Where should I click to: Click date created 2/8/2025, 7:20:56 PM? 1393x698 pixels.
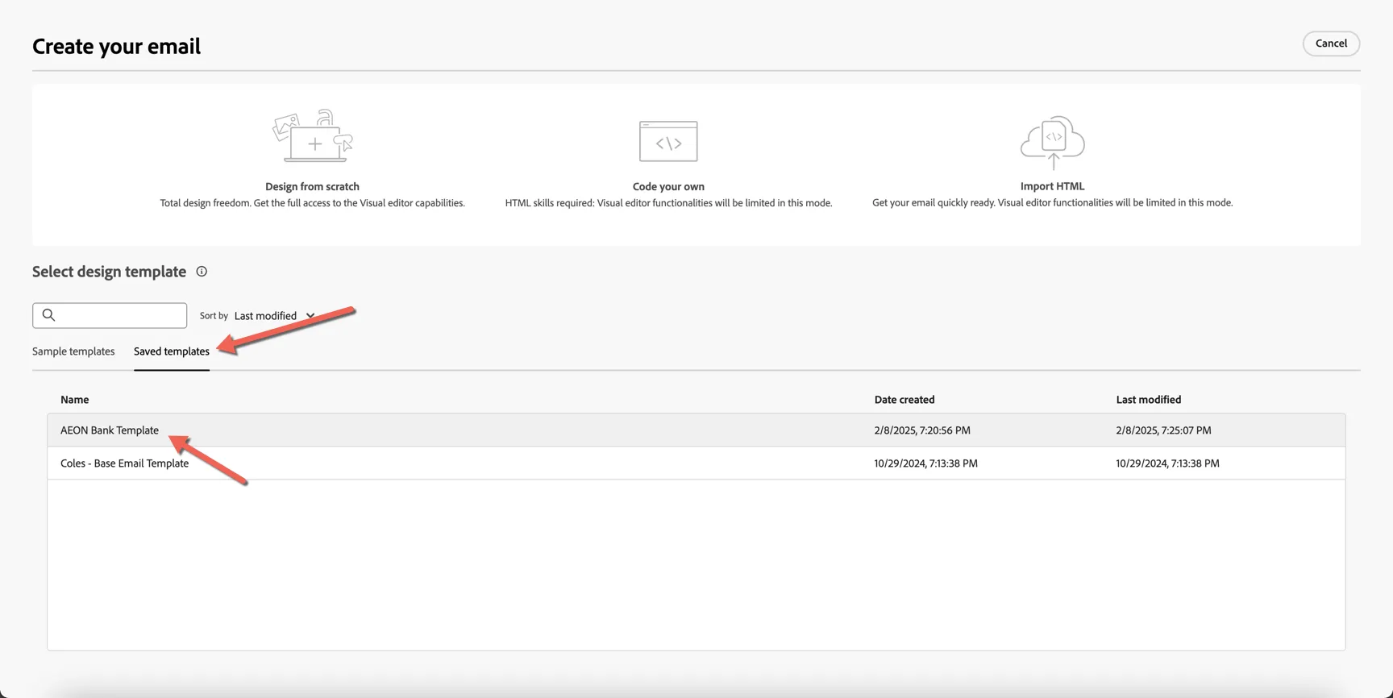click(x=922, y=430)
